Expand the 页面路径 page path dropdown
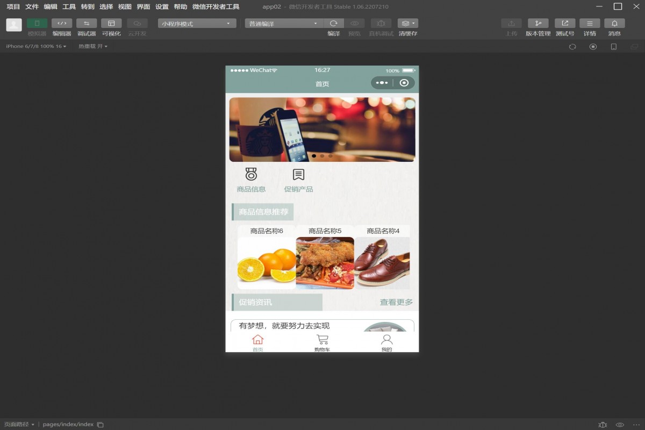The image size is (645, 430). coord(20,424)
